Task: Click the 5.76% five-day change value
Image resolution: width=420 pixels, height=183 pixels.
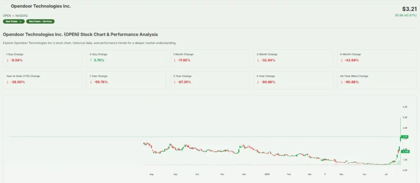Action: (98, 60)
